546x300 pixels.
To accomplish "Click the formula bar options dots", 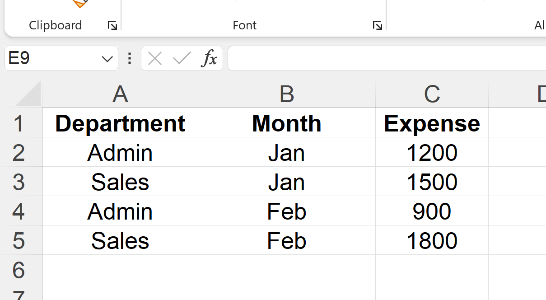I will click(130, 58).
